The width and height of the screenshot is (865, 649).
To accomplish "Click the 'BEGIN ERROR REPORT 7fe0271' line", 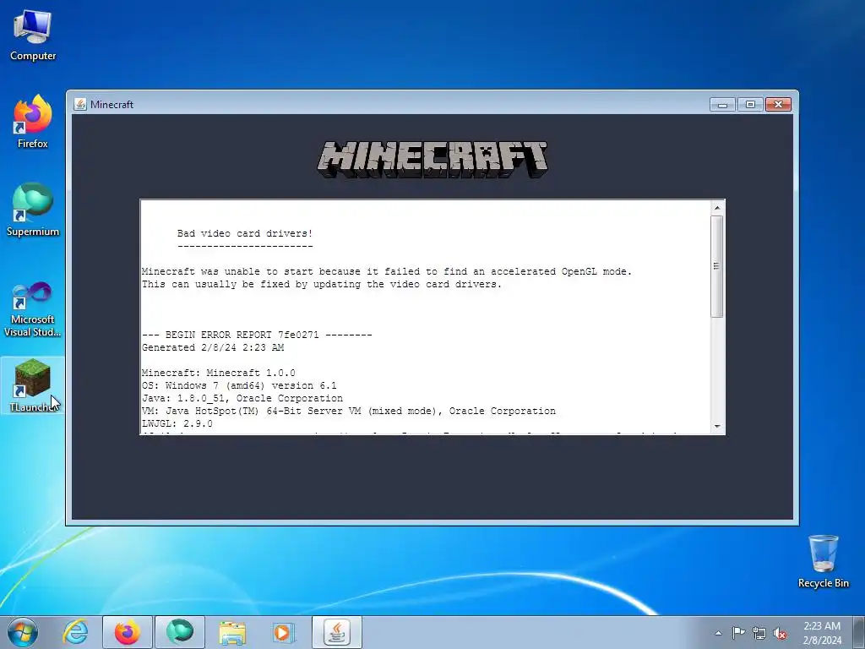I will pyautogui.click(x=257, y=335).
